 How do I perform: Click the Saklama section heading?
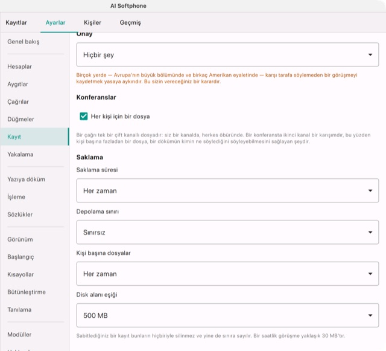click(x=90, y=157)
